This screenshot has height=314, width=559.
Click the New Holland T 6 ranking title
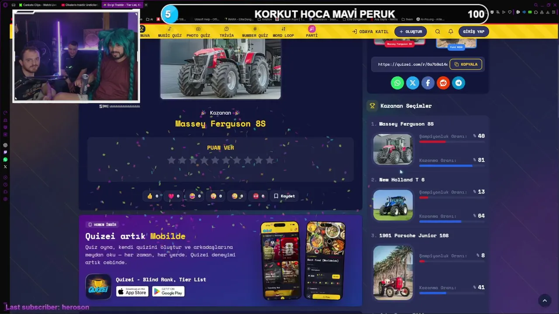pos(402,180)
